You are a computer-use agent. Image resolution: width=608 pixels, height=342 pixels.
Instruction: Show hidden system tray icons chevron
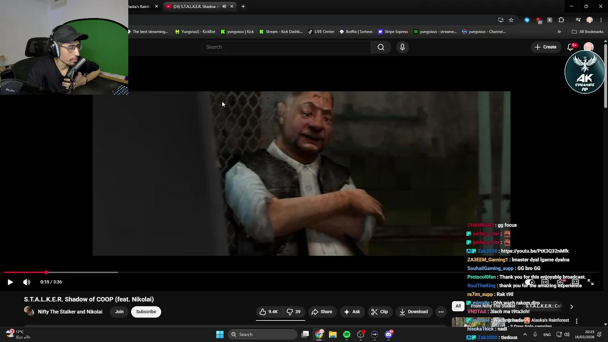click(x=525, y=334)
